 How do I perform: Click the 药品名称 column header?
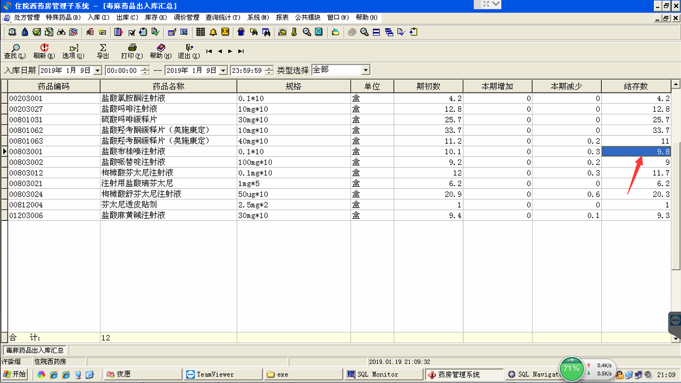(168, 86)
